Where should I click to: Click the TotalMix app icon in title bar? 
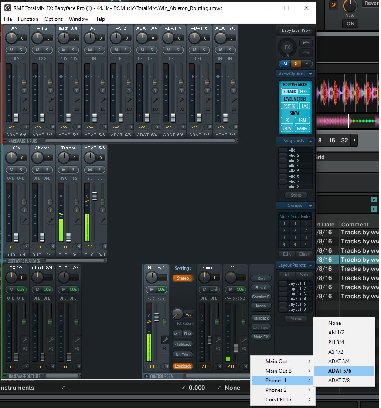(8, 8)
